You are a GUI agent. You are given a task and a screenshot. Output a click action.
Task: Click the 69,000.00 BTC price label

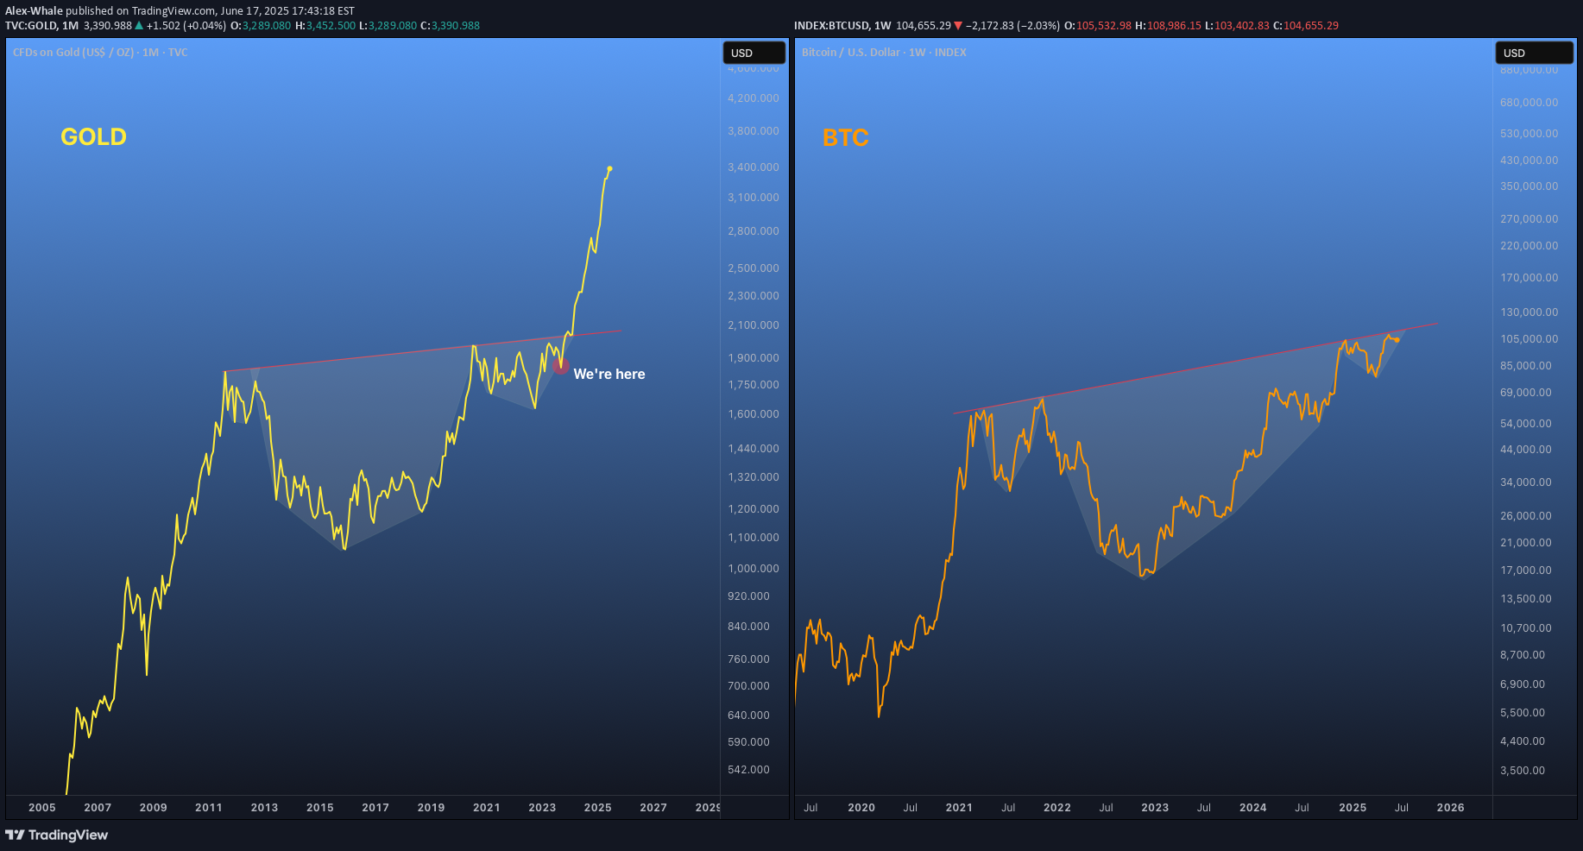click(x=1526, y=393)
